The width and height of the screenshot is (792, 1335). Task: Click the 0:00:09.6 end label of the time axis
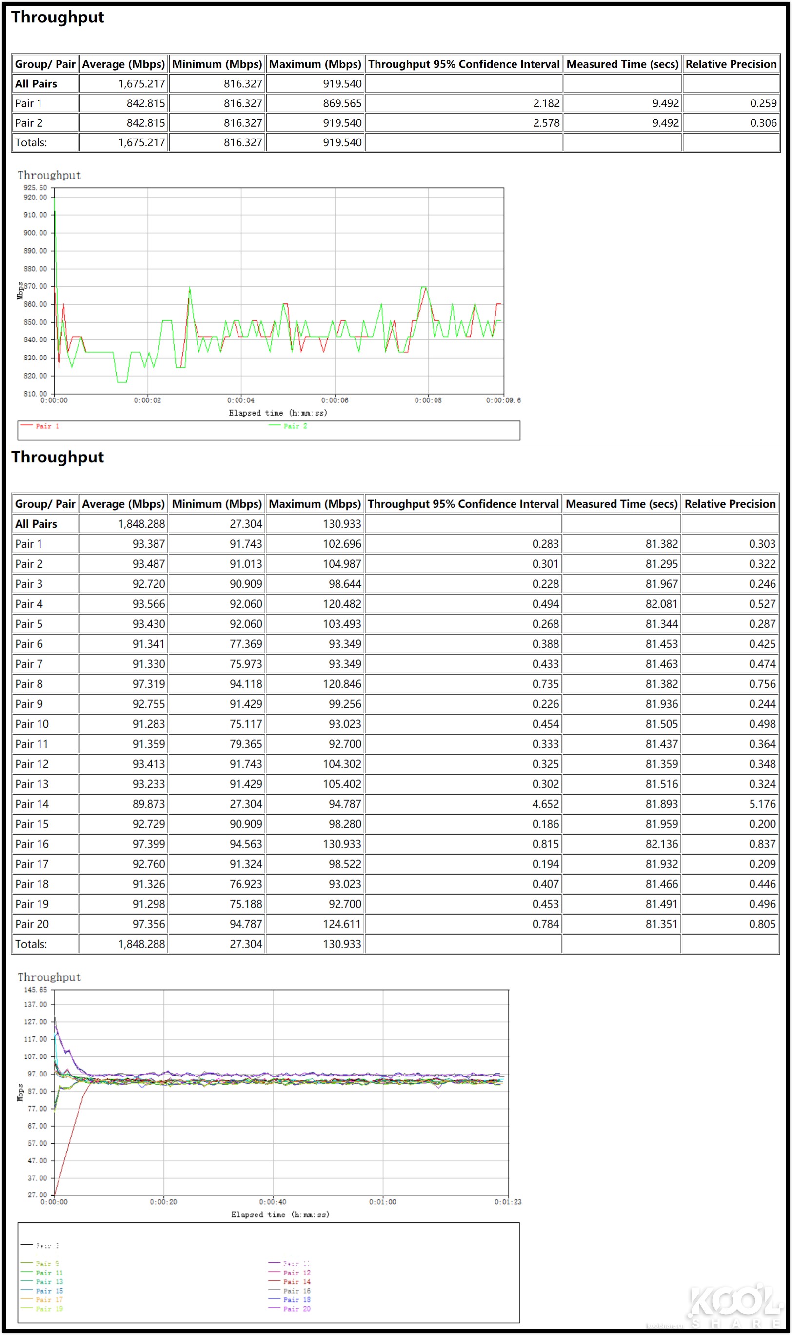pos(503,400)
